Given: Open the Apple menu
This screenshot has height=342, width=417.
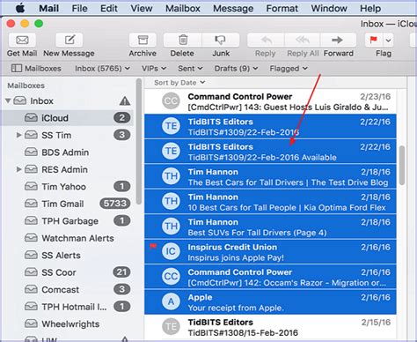Looking at the screenshot, I should tap(20, 8).
